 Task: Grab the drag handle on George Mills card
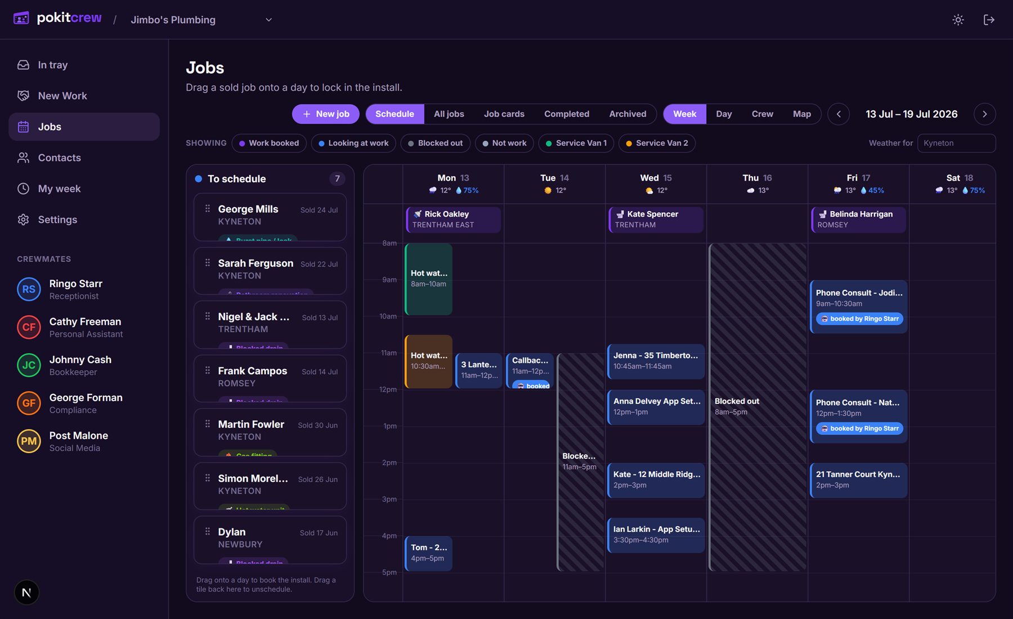click(x=208, y=209)
